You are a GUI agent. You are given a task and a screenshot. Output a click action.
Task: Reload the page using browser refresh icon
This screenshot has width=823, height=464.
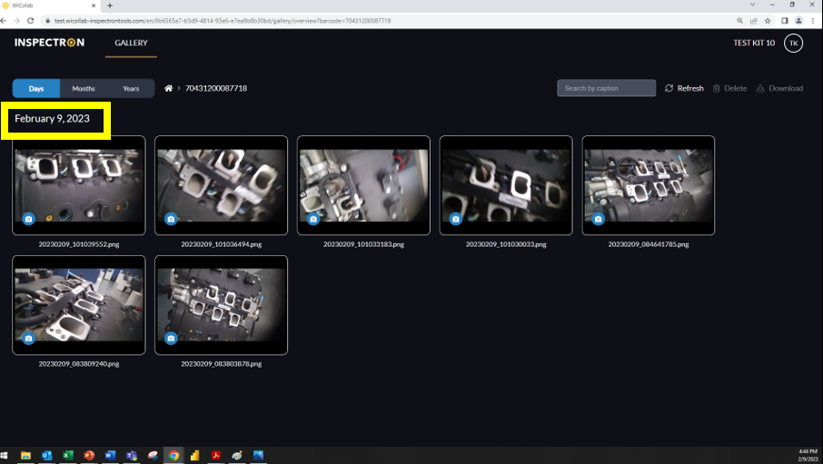tap(31, 20)
